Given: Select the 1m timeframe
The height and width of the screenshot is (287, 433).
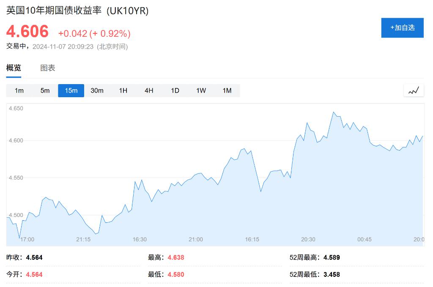Looking at the screenshot, I should point(19,90).
